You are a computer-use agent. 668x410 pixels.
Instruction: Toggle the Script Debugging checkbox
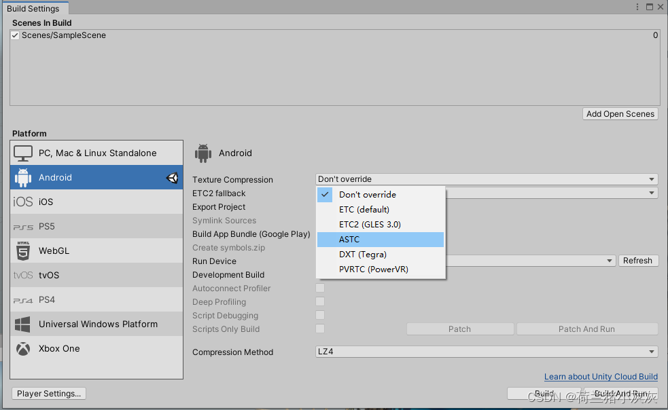[320, 316]
